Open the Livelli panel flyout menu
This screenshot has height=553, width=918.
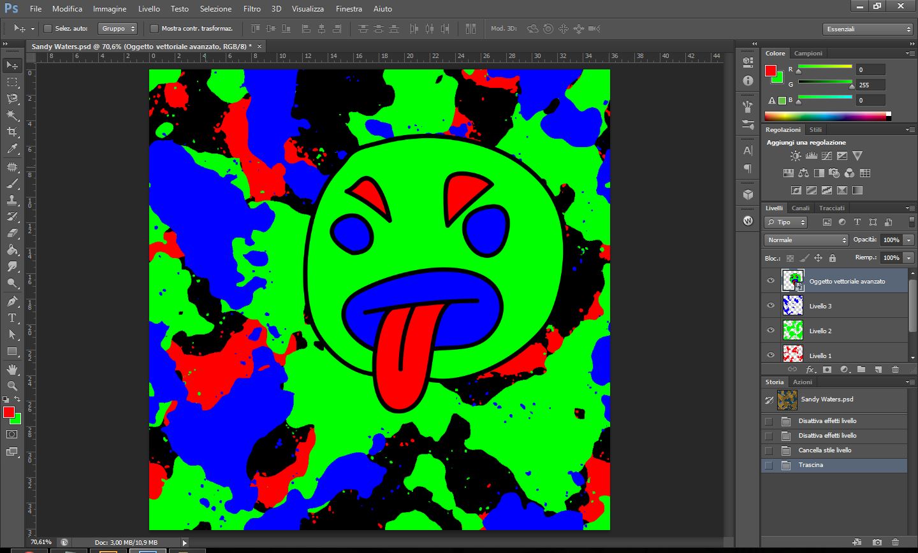tap(910, 208)
